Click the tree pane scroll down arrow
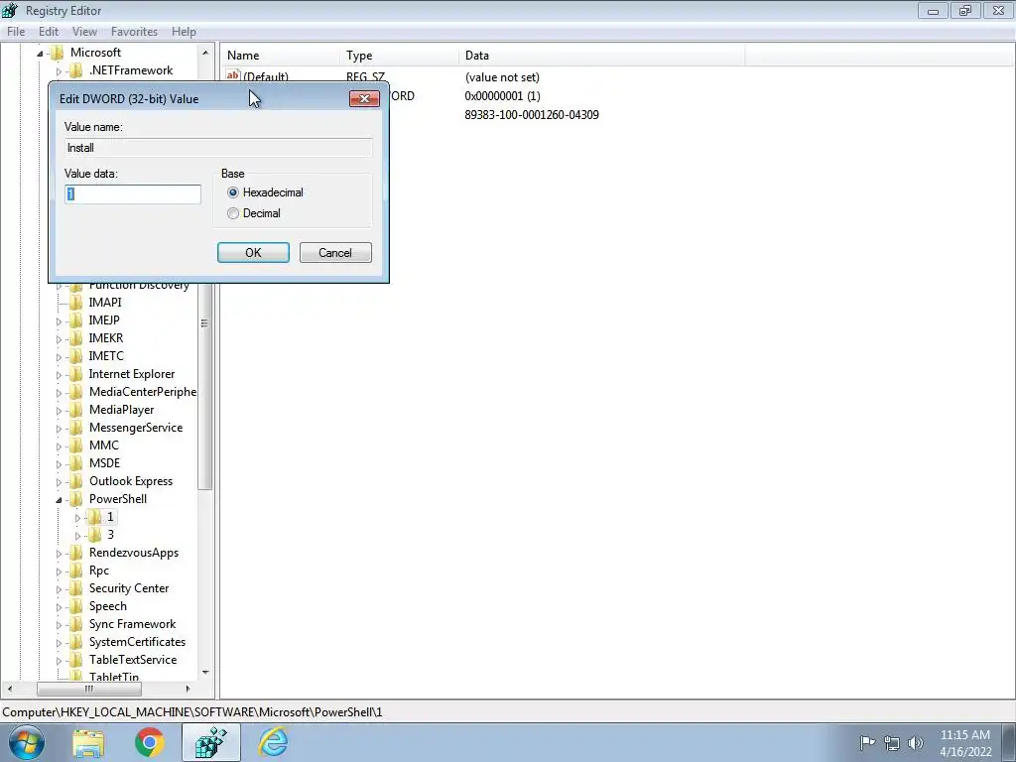 coord(205,673)
